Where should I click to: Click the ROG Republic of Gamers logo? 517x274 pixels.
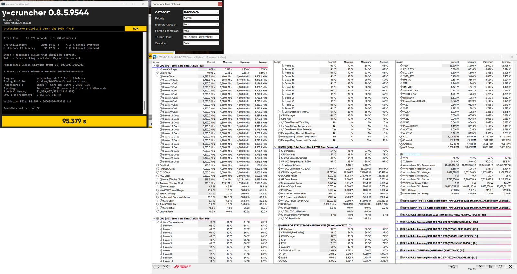(x=182, y=267)
